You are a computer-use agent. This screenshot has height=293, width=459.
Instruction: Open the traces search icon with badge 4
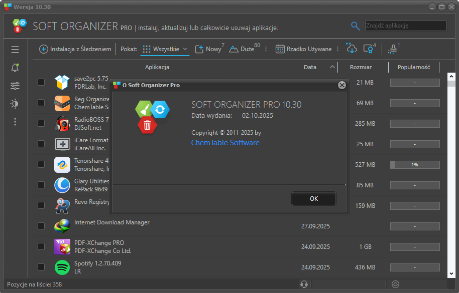pyautogui.click(x=369, y=49)
